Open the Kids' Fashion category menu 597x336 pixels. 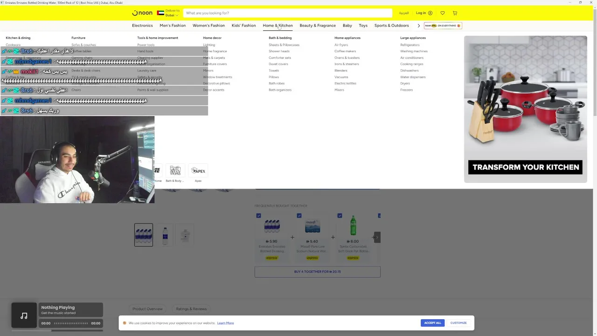click(243, 26)
